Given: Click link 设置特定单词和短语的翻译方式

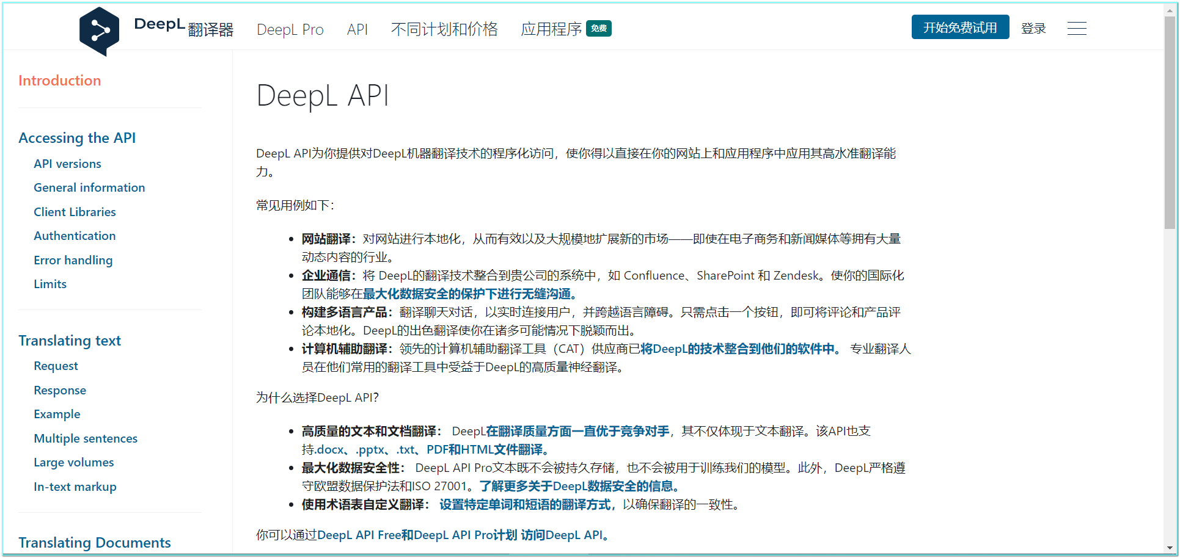Looking at the screenshot, I should click(525, 505).
